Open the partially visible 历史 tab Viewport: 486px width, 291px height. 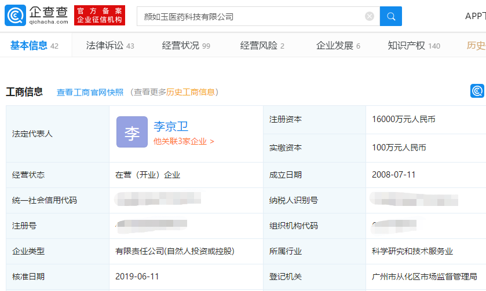[x=476, y=46]
